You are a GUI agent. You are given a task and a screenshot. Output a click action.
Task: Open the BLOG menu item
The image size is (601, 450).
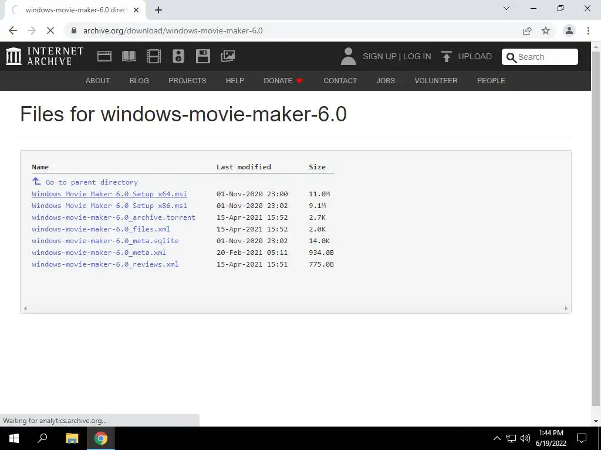(139, 81)
